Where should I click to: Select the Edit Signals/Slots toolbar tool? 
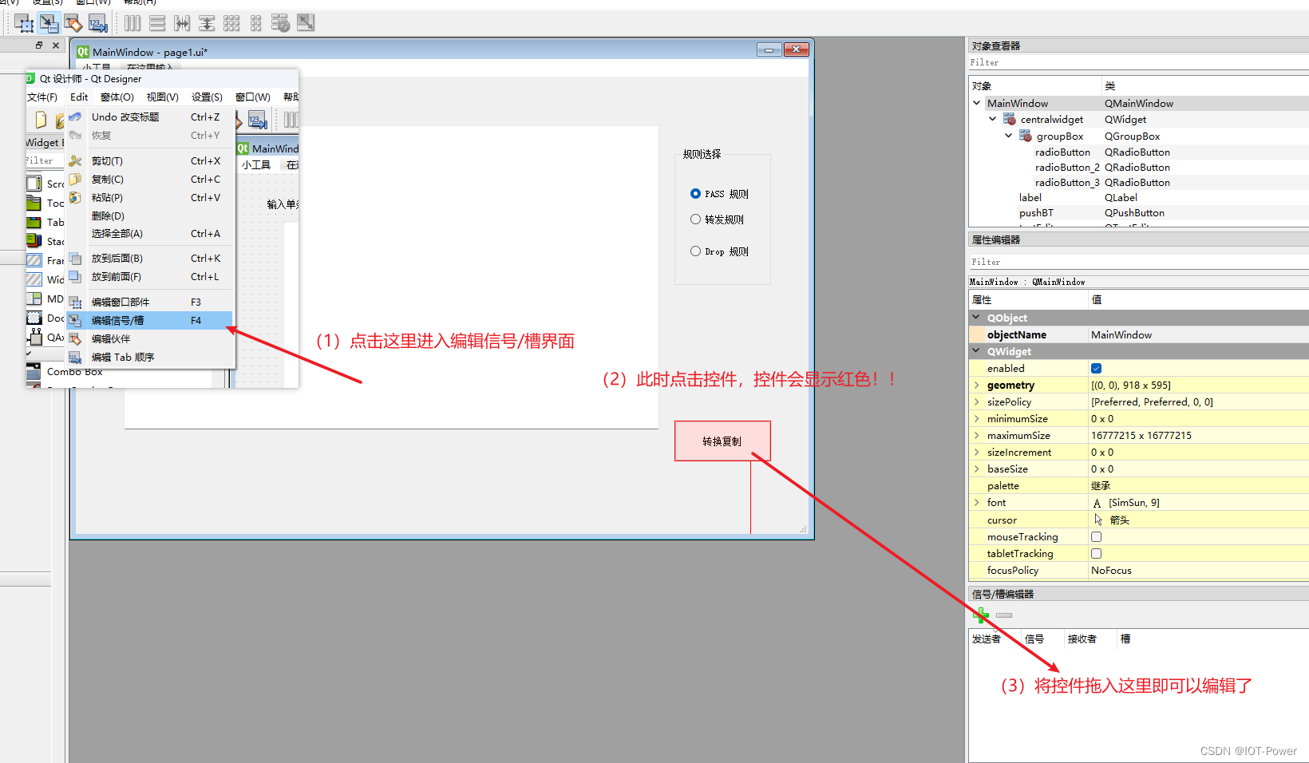click(x=48, y=22)
